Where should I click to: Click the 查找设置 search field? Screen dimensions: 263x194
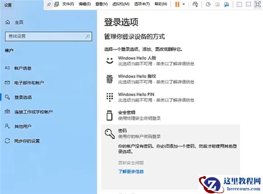[49, 36]
